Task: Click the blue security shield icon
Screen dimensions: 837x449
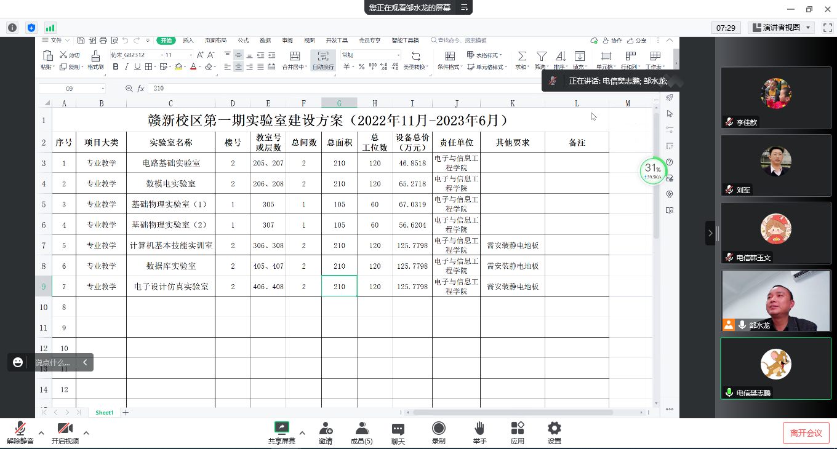Action: tap(31, 28)
